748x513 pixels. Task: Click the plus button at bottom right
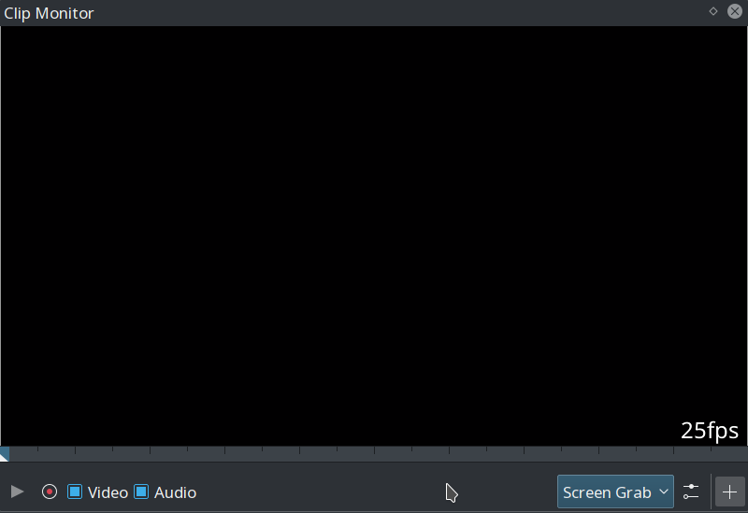pos(730,492)
